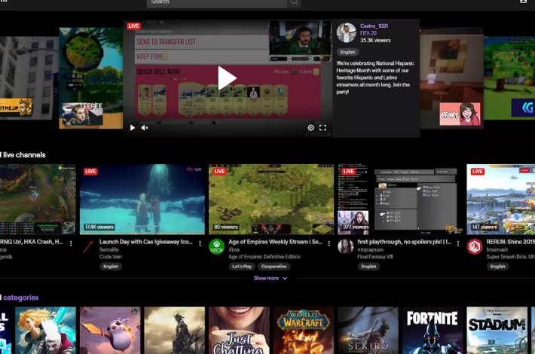Image resolution: width=535 pixels, height=354 pixels.
Task: Click the mtqcapture channel avatar
Action: (x=346, y=246)
